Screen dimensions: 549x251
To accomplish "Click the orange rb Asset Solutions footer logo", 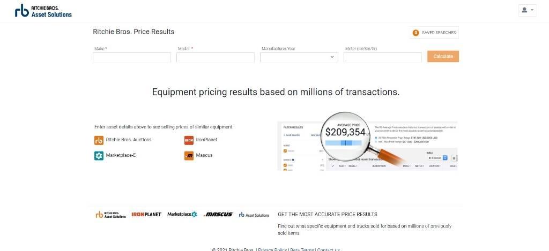I will tap(110, 215).
